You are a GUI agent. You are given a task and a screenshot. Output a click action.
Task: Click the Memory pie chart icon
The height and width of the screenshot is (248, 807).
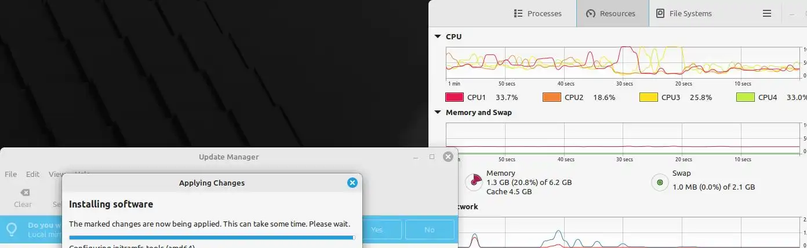tap(474, 183)
